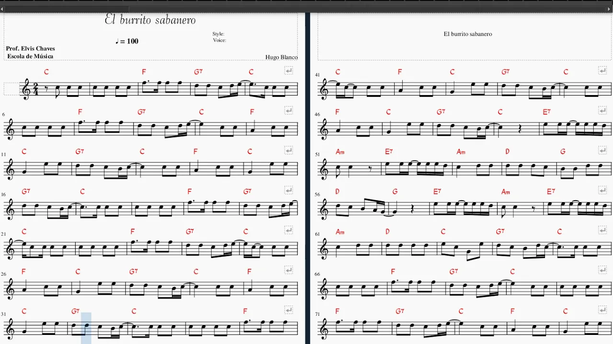Image resolution: width=613 pixels, height=344 pixels.
Task: Click line break icon on measure 41 system
Action: pos(602,71)
